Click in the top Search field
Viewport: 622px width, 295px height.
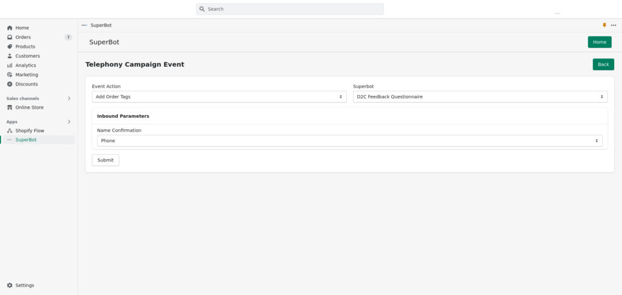coord(290,8)
